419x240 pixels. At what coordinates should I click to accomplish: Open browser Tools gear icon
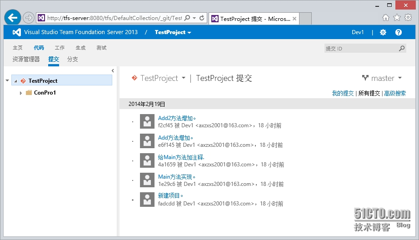[408, 18]
